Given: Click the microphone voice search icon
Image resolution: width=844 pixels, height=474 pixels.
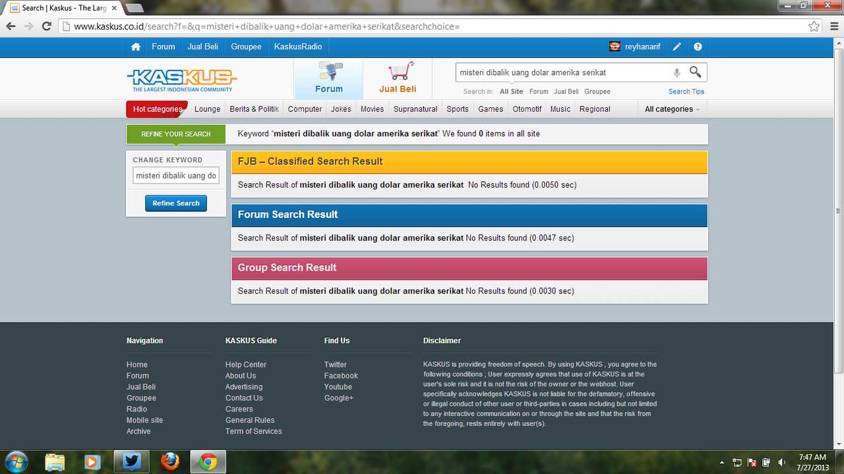Looking at the screenshot, I should (677, 72).
